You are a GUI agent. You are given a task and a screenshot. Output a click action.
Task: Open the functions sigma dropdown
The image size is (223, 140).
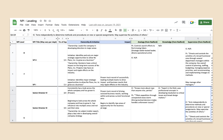pos(178,30)
